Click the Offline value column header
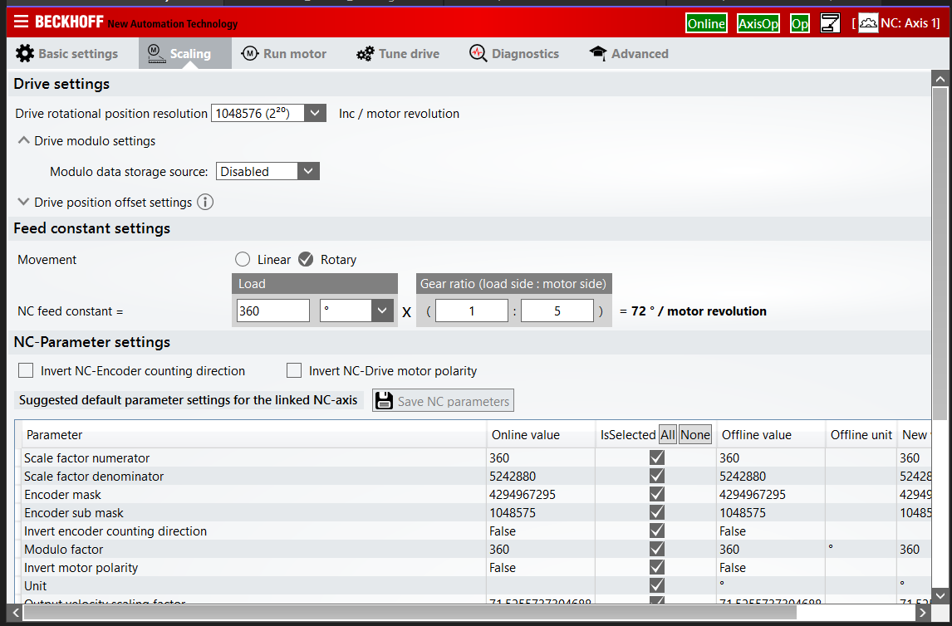Screen dimensions: 952x626 tap(771, 435)
